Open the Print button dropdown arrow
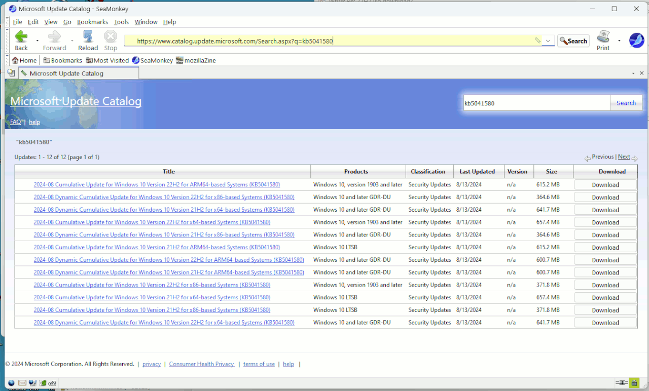The width and height of the screenshot is (649, 391). tap(619, 40)
